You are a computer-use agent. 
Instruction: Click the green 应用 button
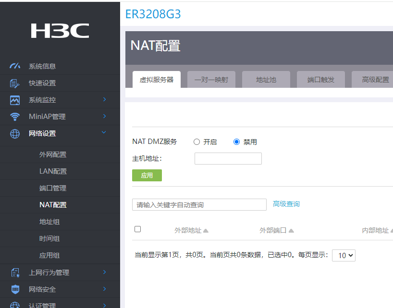point(147,176)
